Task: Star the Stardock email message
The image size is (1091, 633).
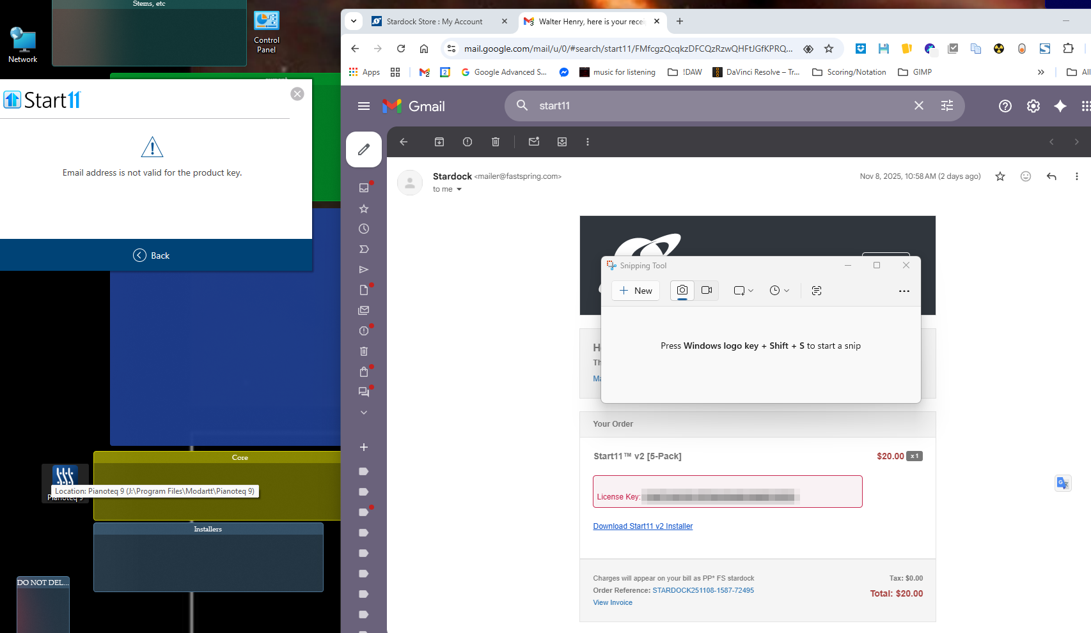Action: click(x=1000, y=176)
